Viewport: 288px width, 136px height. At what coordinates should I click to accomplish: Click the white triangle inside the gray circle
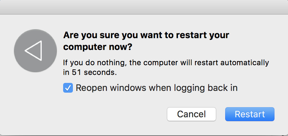[33, 51]
